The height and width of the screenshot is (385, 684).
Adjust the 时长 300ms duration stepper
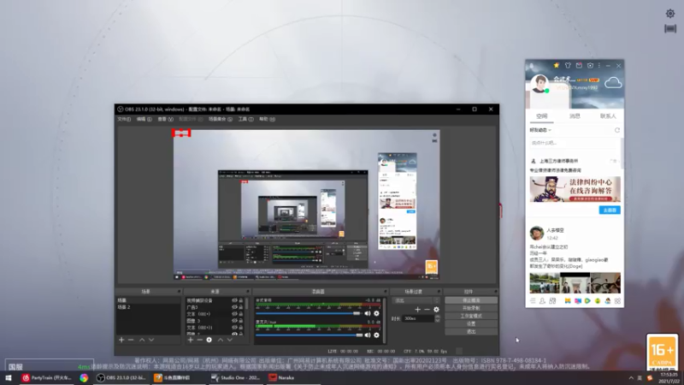coord(437,318)
